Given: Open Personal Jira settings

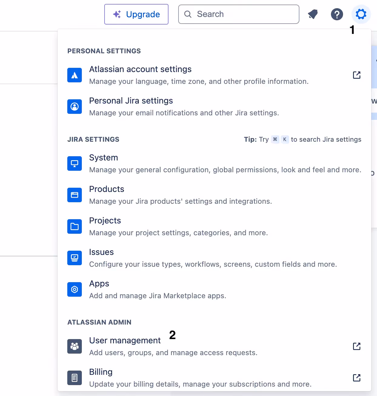Looking at the screenshot, I should 131,101.
